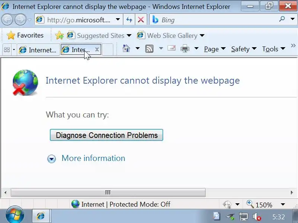Show Quick Tabs thumbnail view

[x=7, y=49]
